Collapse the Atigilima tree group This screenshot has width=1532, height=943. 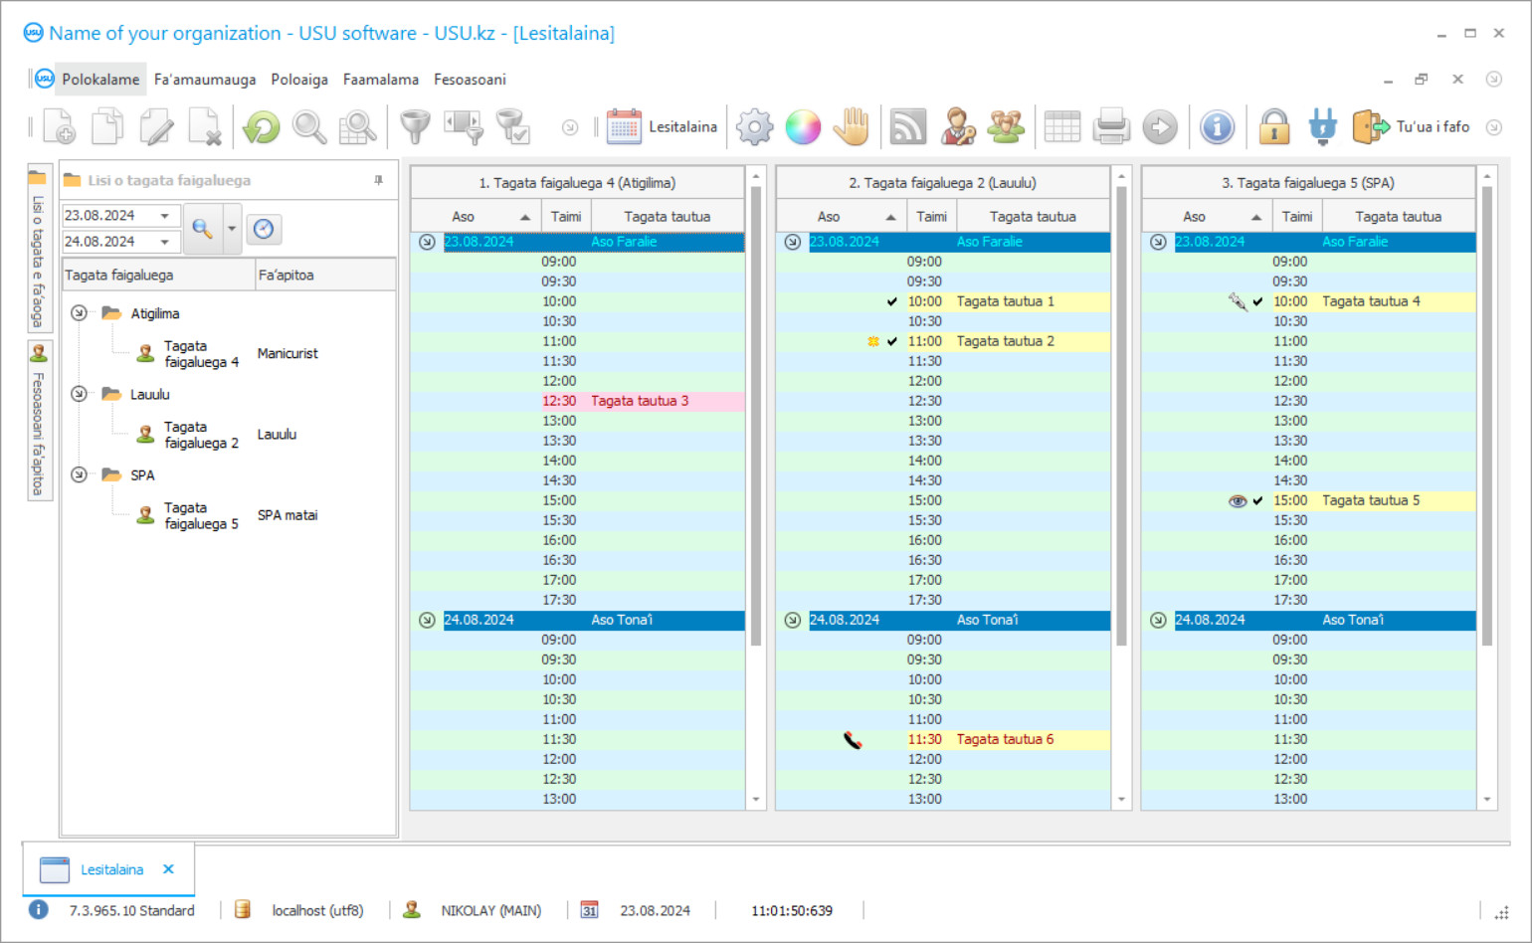click(79, 313)
